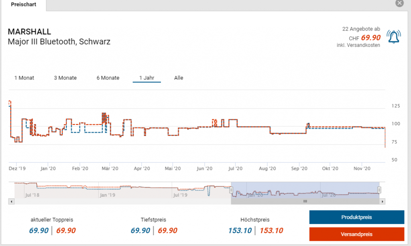The image size is (411, 246).
Task: Click the Marshall Major III Bluetooth title
Action: 59,37
